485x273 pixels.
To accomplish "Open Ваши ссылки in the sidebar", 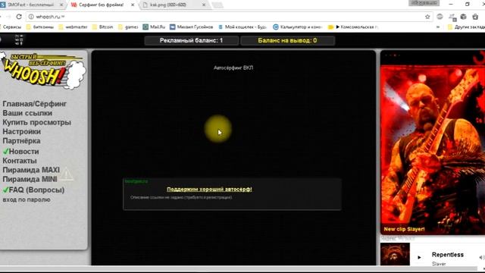I will [x=27, y=113].
